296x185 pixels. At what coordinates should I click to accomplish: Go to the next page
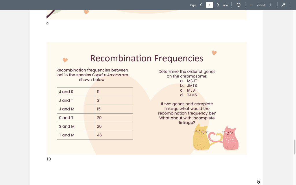218,5
